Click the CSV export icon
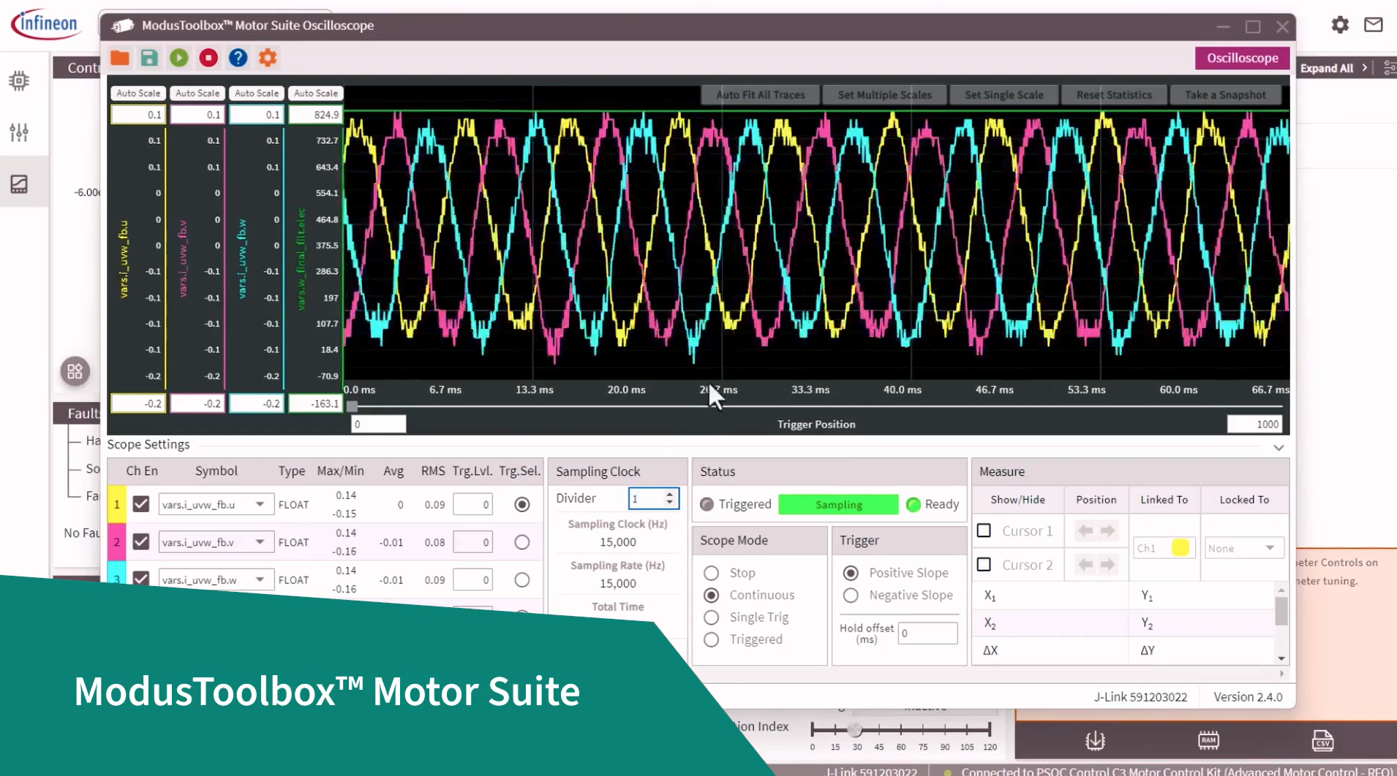 [1322, 740]
